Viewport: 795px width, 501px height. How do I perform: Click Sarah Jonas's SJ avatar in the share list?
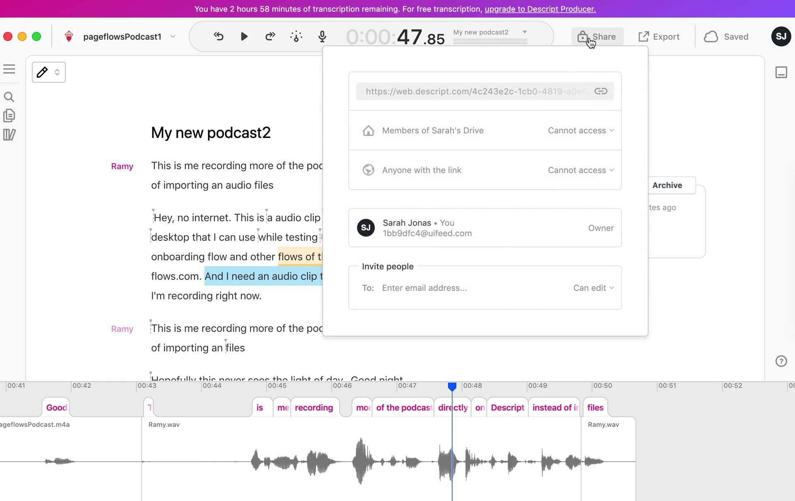coord(366,228)
